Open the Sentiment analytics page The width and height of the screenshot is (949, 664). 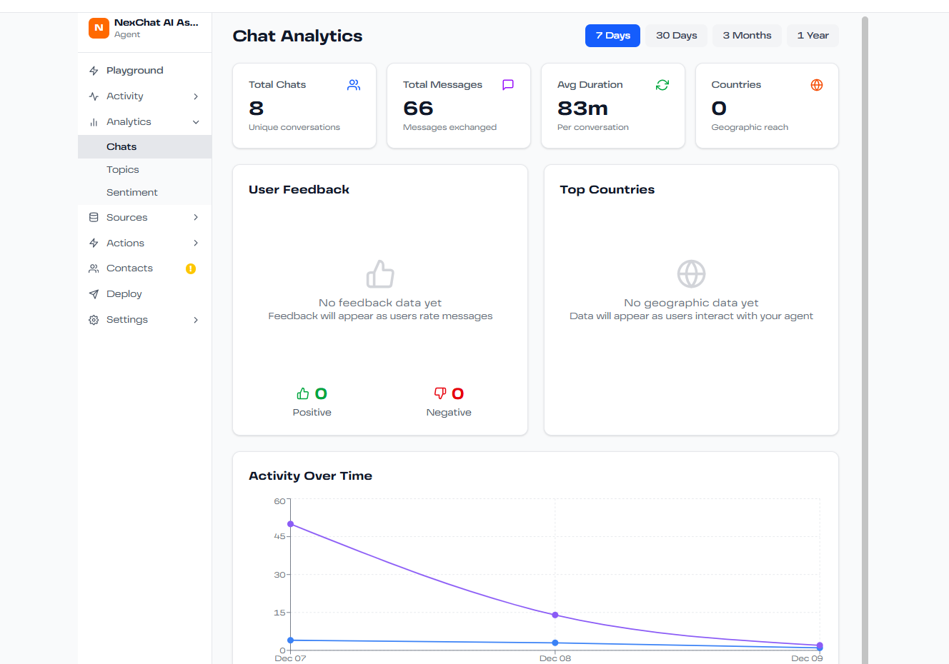point(132,193)
